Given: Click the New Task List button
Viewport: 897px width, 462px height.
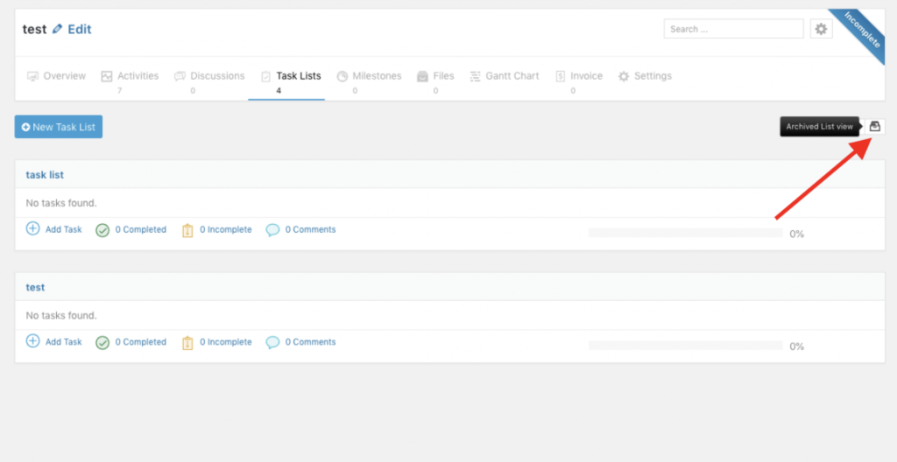Looking at the screenshot, I should tap(59, 127).
